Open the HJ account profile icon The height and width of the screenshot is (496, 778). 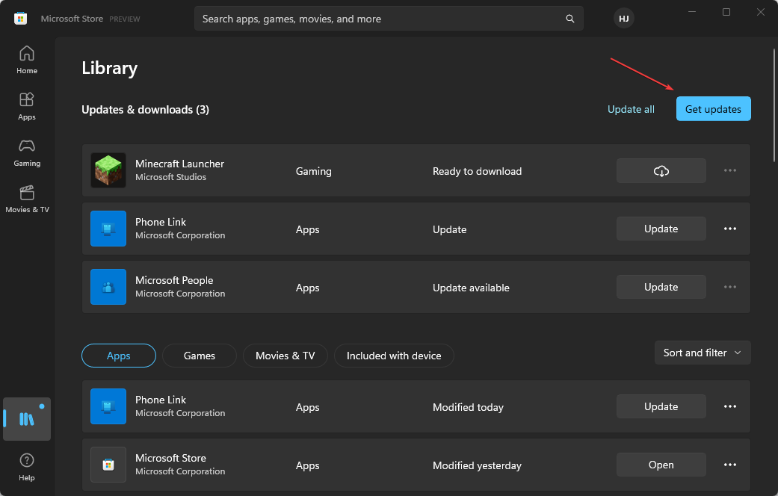[624, 19]
